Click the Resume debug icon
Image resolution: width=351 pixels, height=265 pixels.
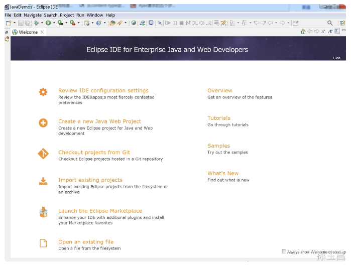click(x=168, y=23)
